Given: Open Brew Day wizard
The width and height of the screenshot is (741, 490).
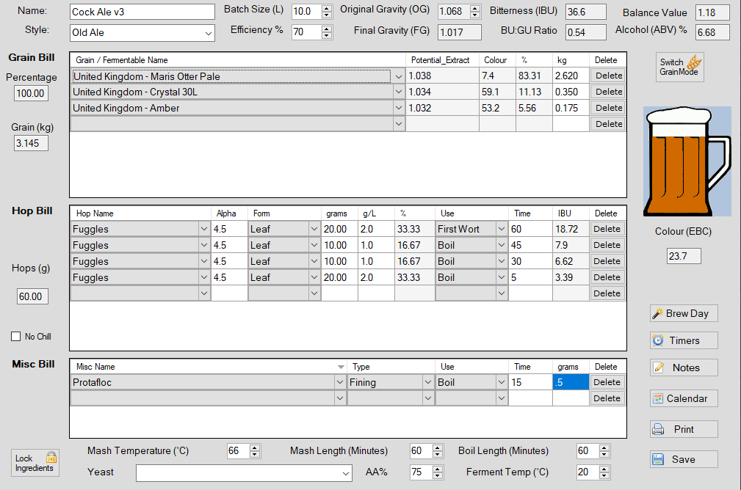Looking at the screenshot, I should pos(683,313).
